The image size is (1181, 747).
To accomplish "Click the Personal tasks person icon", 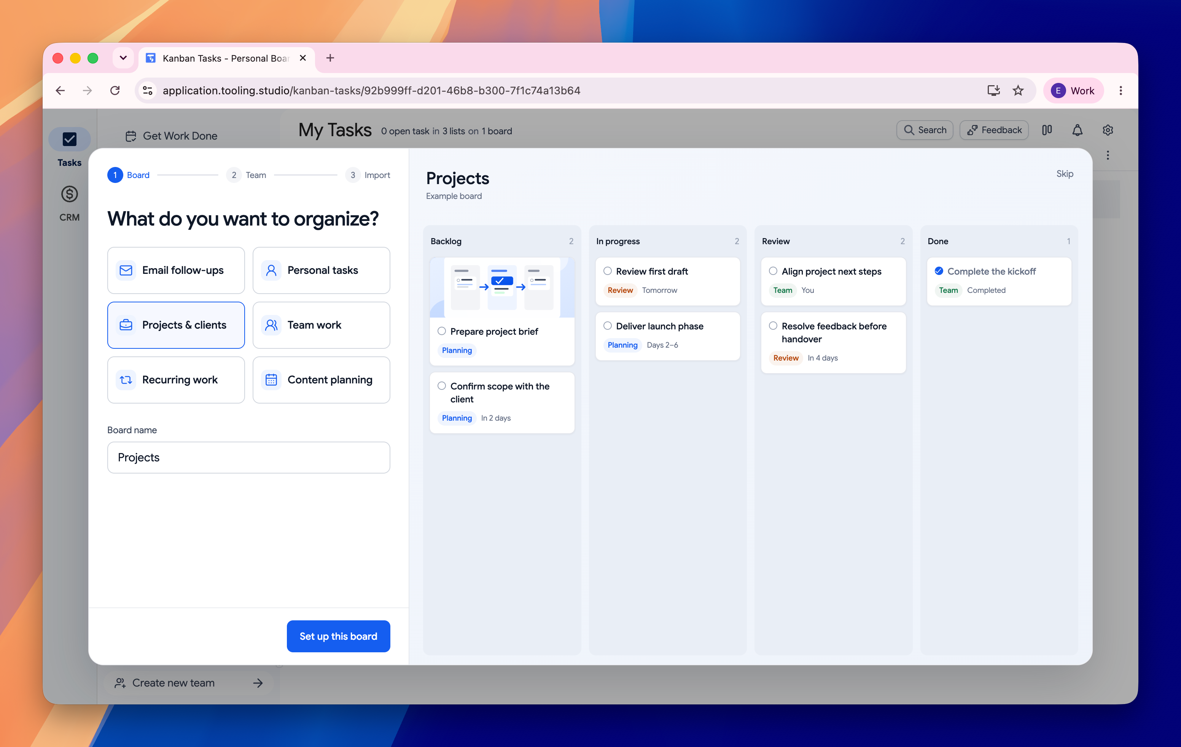I will [271, 270].
